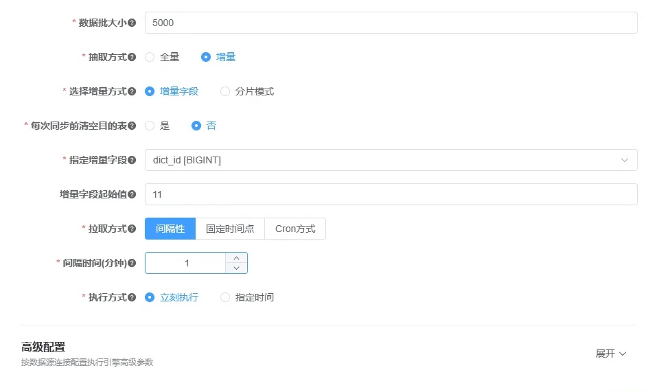This screenshot has width=659, height=392.
Task: Focus the interval minutes number field
Action: point(185,263)
